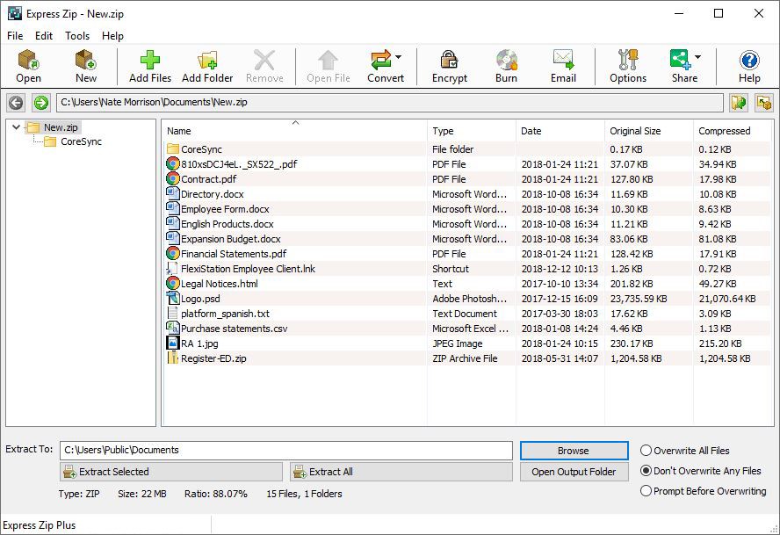Click the Extract To path field

tap(286, 451)
